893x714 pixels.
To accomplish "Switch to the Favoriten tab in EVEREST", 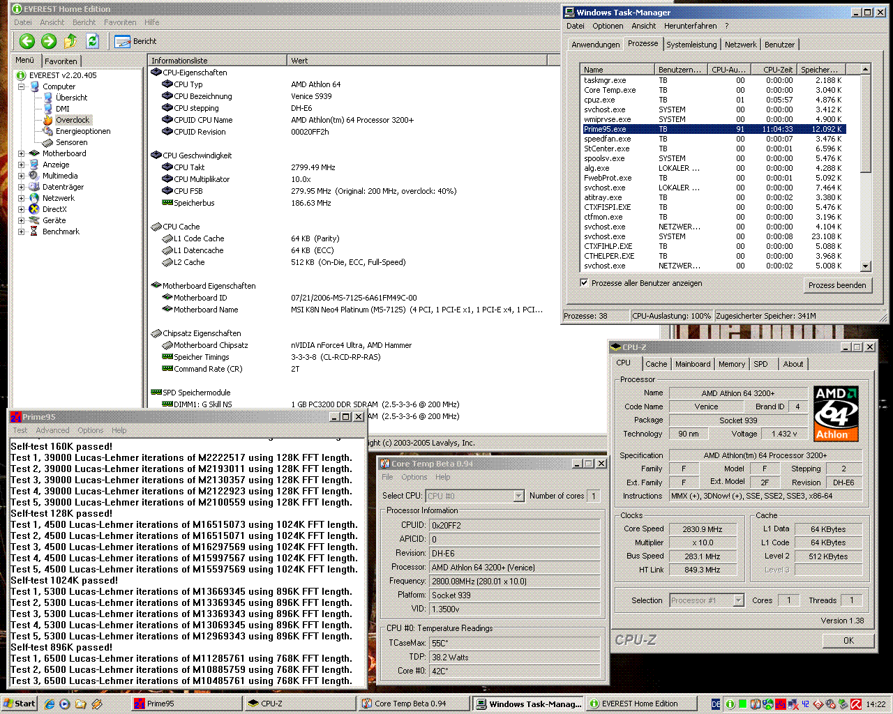I will coord(61,61).
